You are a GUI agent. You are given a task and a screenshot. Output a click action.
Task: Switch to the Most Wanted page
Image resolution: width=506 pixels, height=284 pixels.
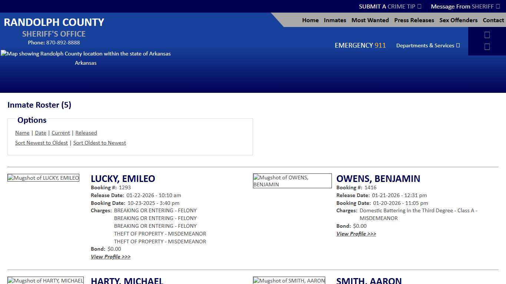point(370,20)
